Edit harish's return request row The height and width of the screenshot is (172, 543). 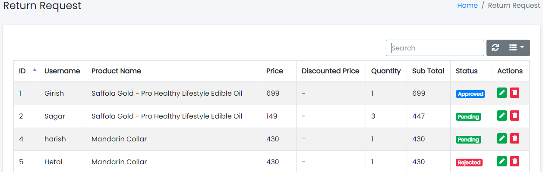tap(502, 138)
